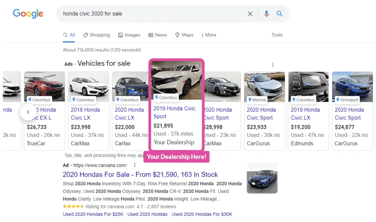Click the About 716,000 results count
Viewport: 376px width, 222px height.
click(102, 50)
